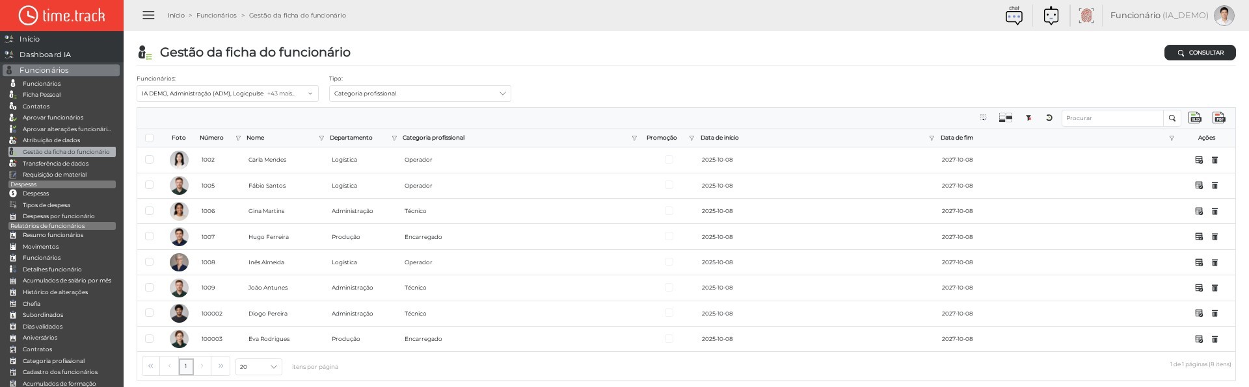Open the column chooser layout icon
The height and width of the screenshot is (387, 1249).
pos(1006,118)
